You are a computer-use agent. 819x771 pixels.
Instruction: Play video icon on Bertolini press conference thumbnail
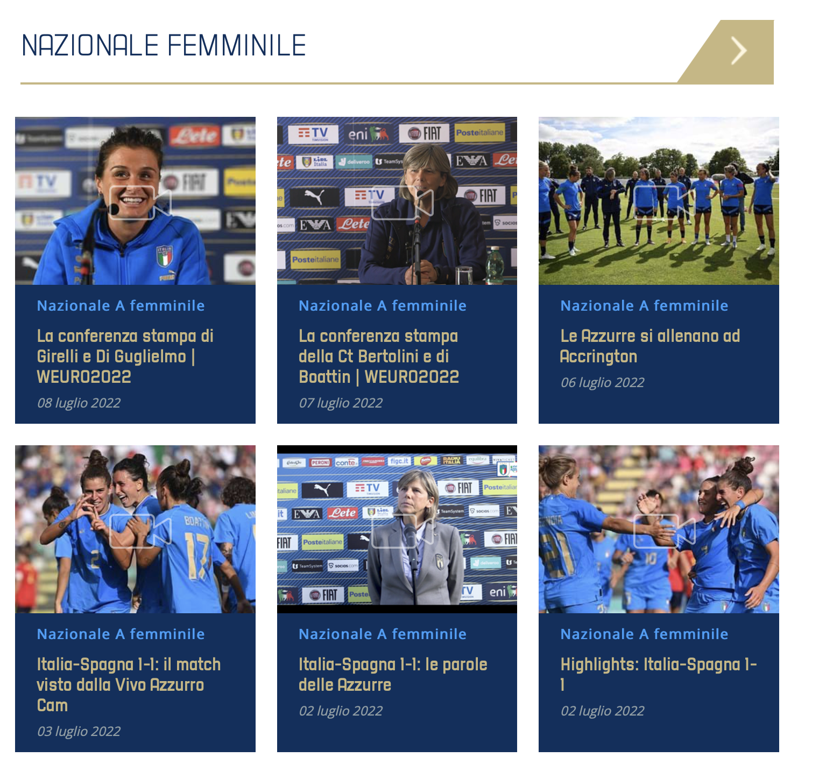click(x=402, y=202)
